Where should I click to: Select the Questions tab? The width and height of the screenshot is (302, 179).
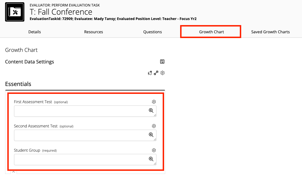point(152,32)
